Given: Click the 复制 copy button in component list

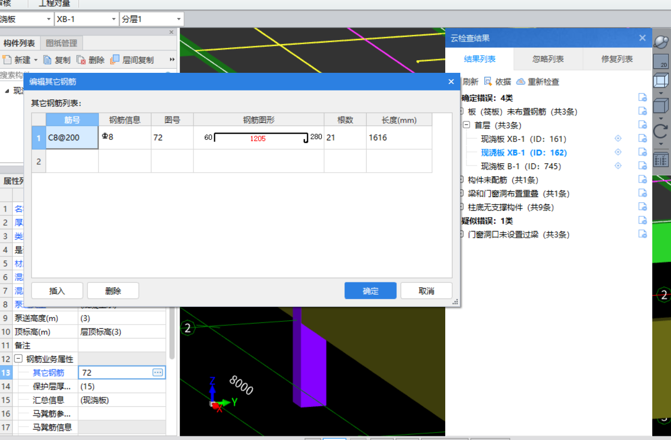Looking at the screenshot, I should pyautogui.click(x=57, y=60).
